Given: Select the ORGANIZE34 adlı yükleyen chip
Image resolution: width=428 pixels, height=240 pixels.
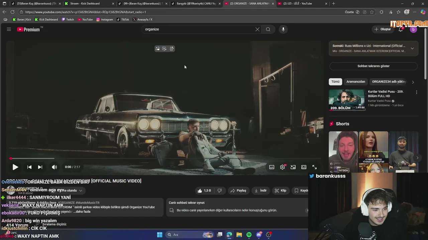Looking at the screenshot, I should (389, 82).
